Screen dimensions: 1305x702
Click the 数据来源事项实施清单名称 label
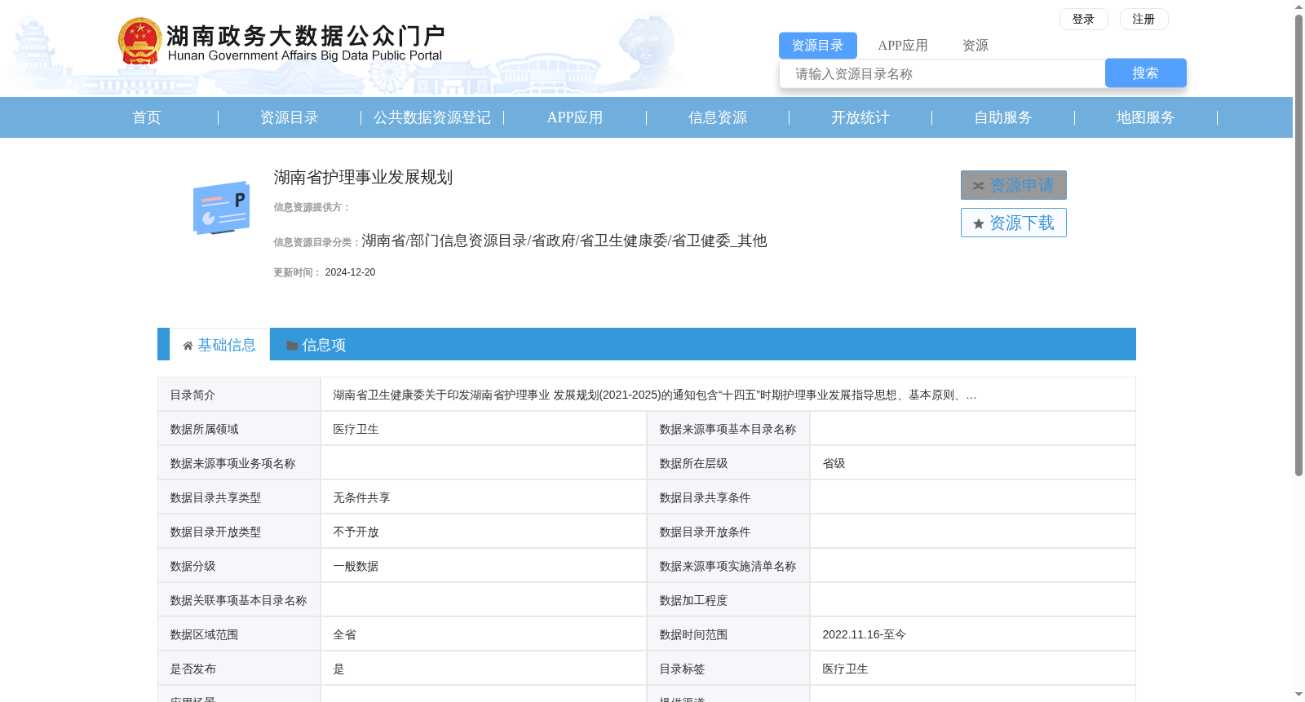[x=728, y=566]
